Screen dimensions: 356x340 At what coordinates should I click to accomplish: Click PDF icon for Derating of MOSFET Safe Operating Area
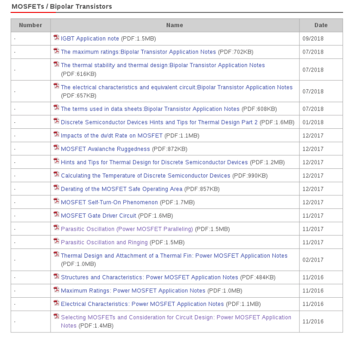tap(56, 188)
